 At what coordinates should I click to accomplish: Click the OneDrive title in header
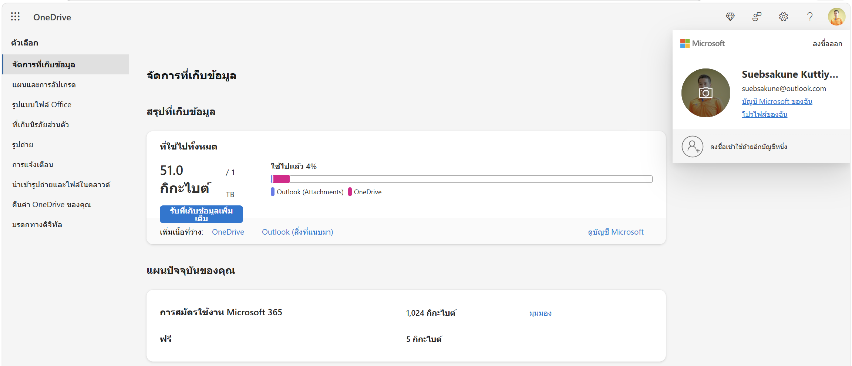[52, 17]
